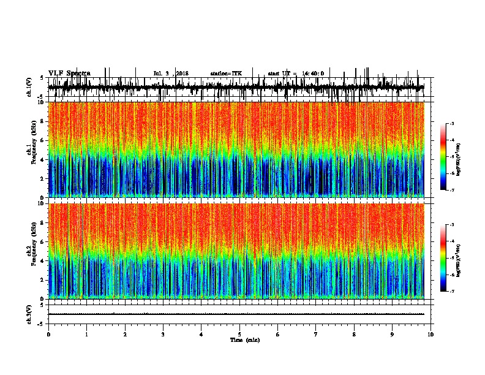Image resolution: width=485 pixels, height=375 pixels.
Task: Click time axis tick label "1"
Action: pos(86,335)
